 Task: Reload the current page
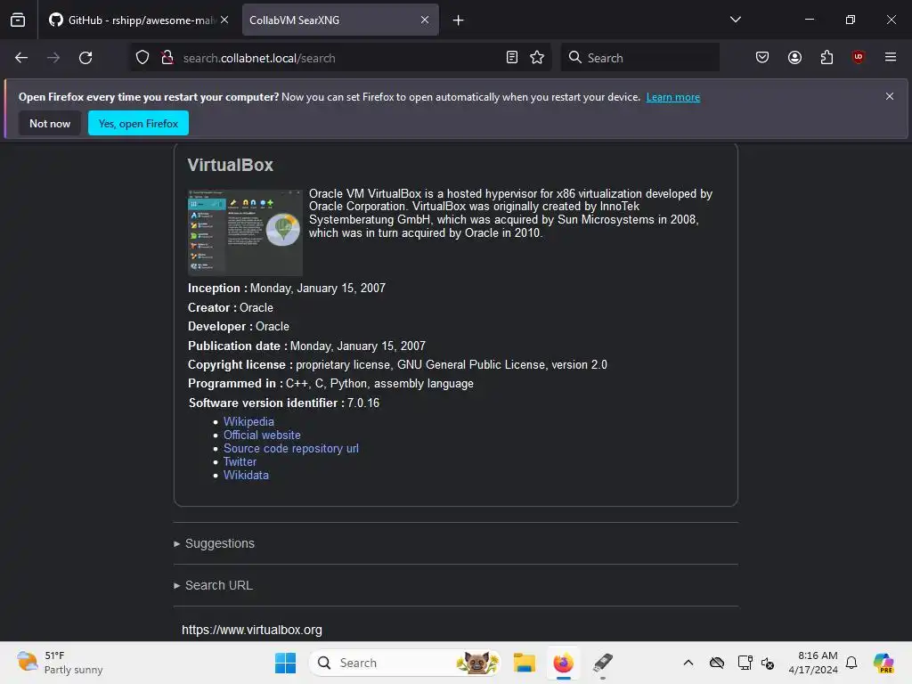click(85, 58)
